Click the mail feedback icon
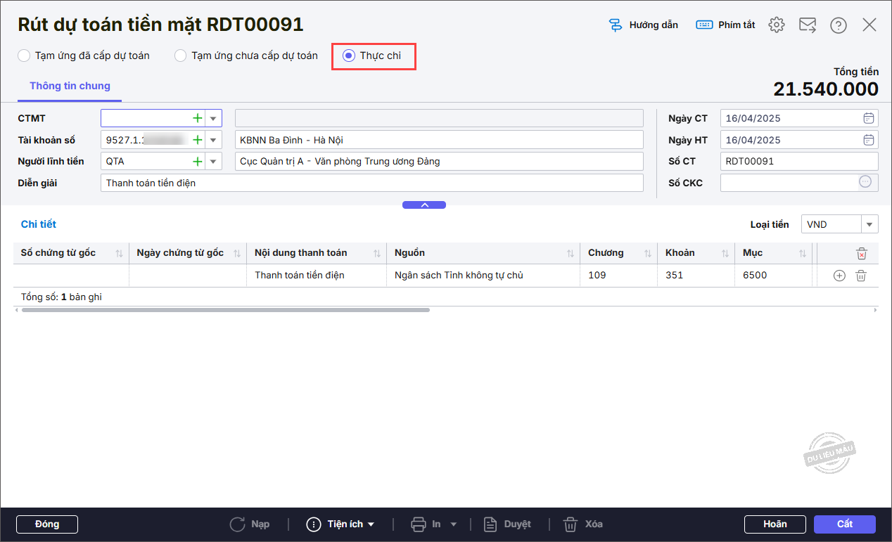Image resolution: width=892 pixels, height=542 pixels. [x=808, y=25]
